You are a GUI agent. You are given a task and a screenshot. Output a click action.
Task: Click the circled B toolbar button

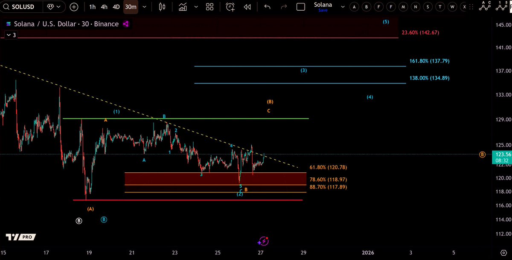366,7
